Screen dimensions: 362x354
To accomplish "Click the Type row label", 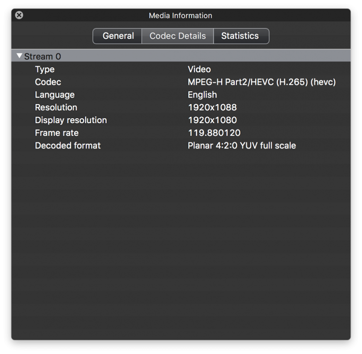I will click(x=44, y=69).
